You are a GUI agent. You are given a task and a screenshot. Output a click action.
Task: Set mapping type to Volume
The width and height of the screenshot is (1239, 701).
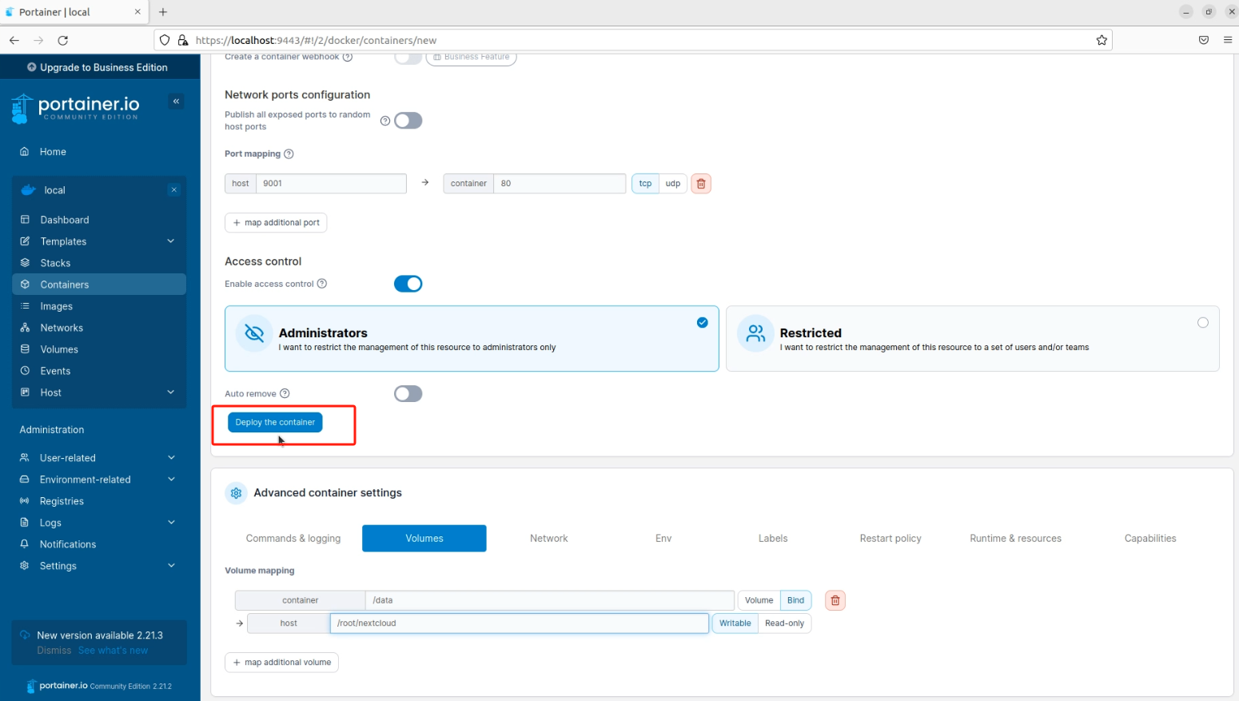759,600
